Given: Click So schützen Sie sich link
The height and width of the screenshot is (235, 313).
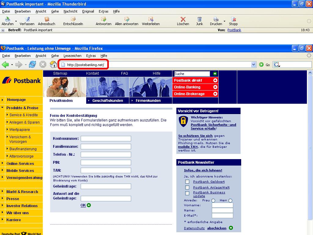Looking at the screenshot, I should coord(195,136).
